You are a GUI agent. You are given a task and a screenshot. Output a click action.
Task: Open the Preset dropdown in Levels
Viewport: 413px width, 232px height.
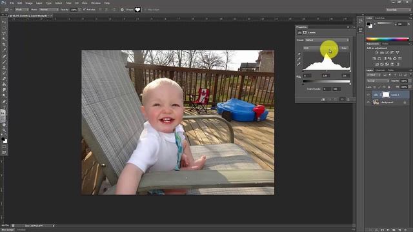pos(327,40)
